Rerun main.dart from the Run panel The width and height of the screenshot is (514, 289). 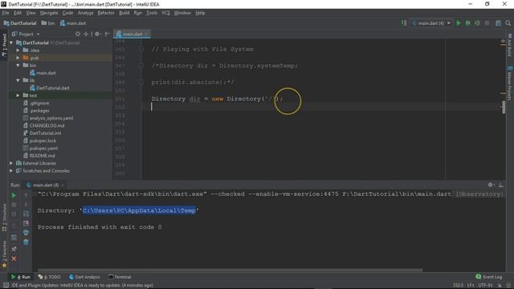tap(14, 195)
